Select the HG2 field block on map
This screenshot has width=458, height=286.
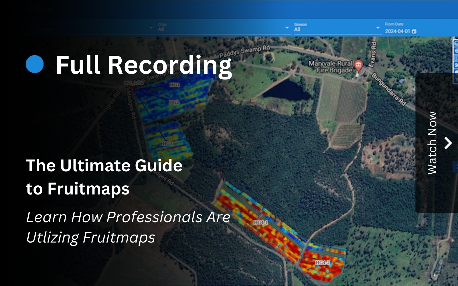[x=174, y=102]
